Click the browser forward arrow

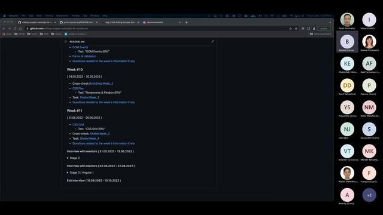tap(10, 29)
